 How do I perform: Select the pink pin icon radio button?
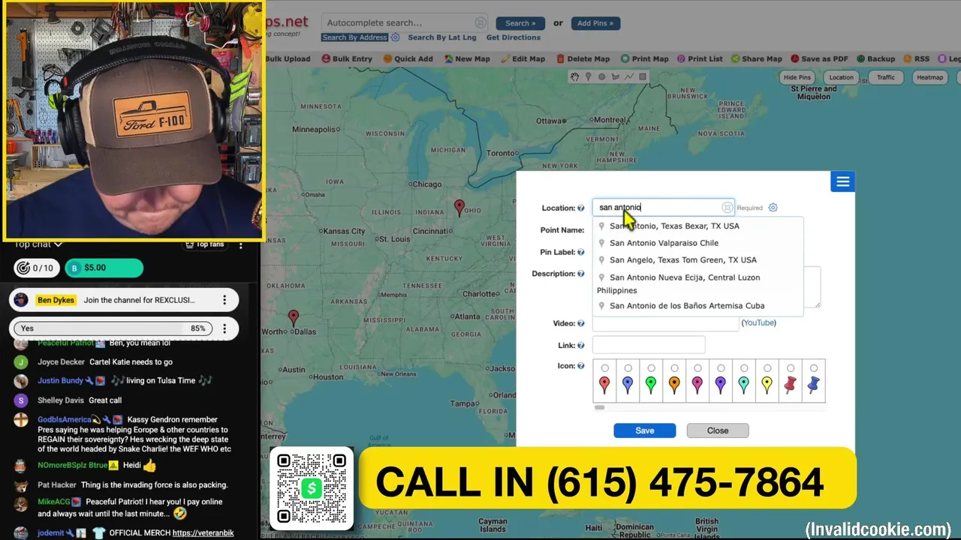coord(697,368)
